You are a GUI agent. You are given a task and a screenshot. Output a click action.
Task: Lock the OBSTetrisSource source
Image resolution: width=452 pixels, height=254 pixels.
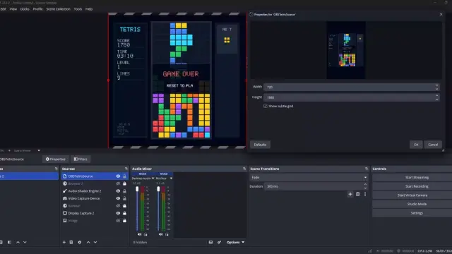coord(124,176)
